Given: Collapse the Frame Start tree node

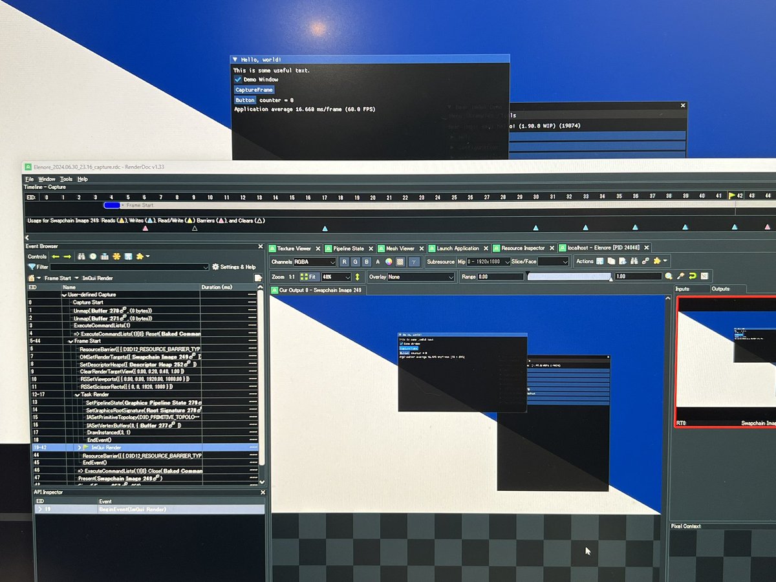Looking at the screenshot, I should (70, 341).
